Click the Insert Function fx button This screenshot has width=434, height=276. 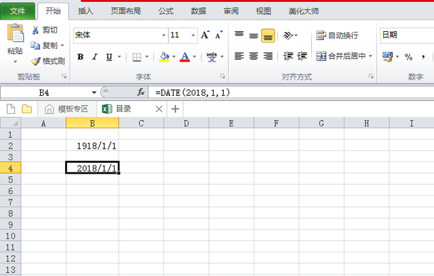[x=140, y=92]
